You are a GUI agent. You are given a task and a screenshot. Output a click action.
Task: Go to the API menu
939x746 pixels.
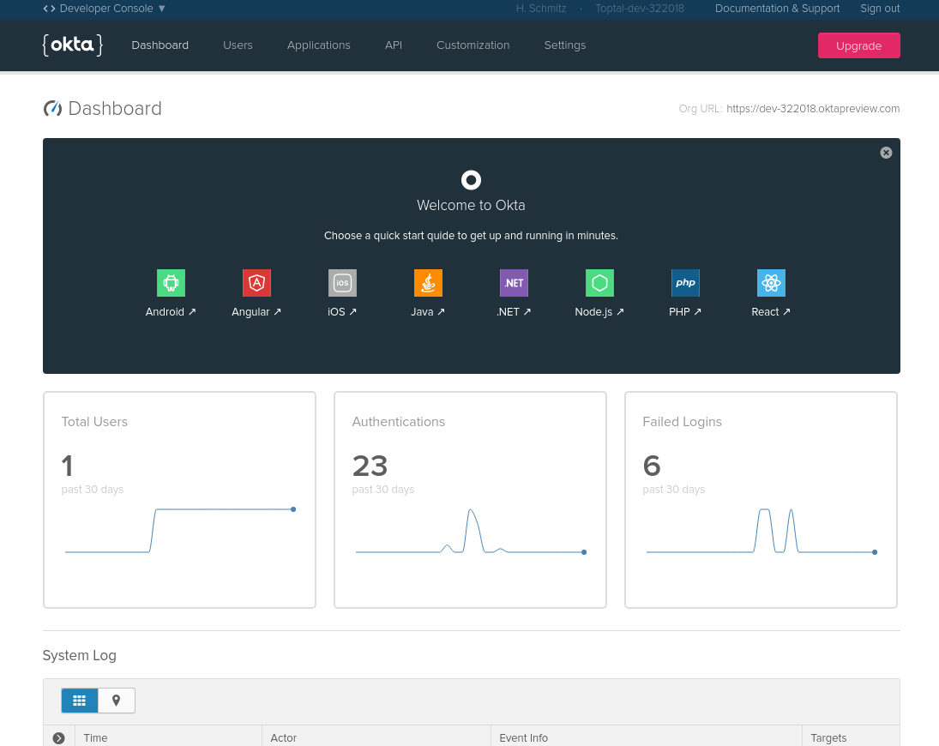[x=393, y=45]
